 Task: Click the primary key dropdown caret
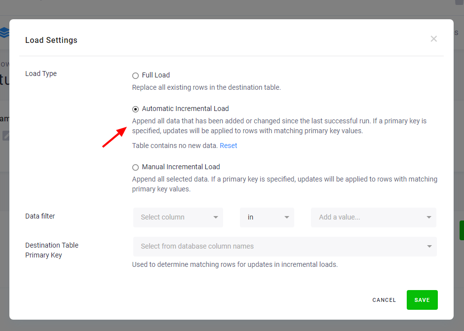429,247
